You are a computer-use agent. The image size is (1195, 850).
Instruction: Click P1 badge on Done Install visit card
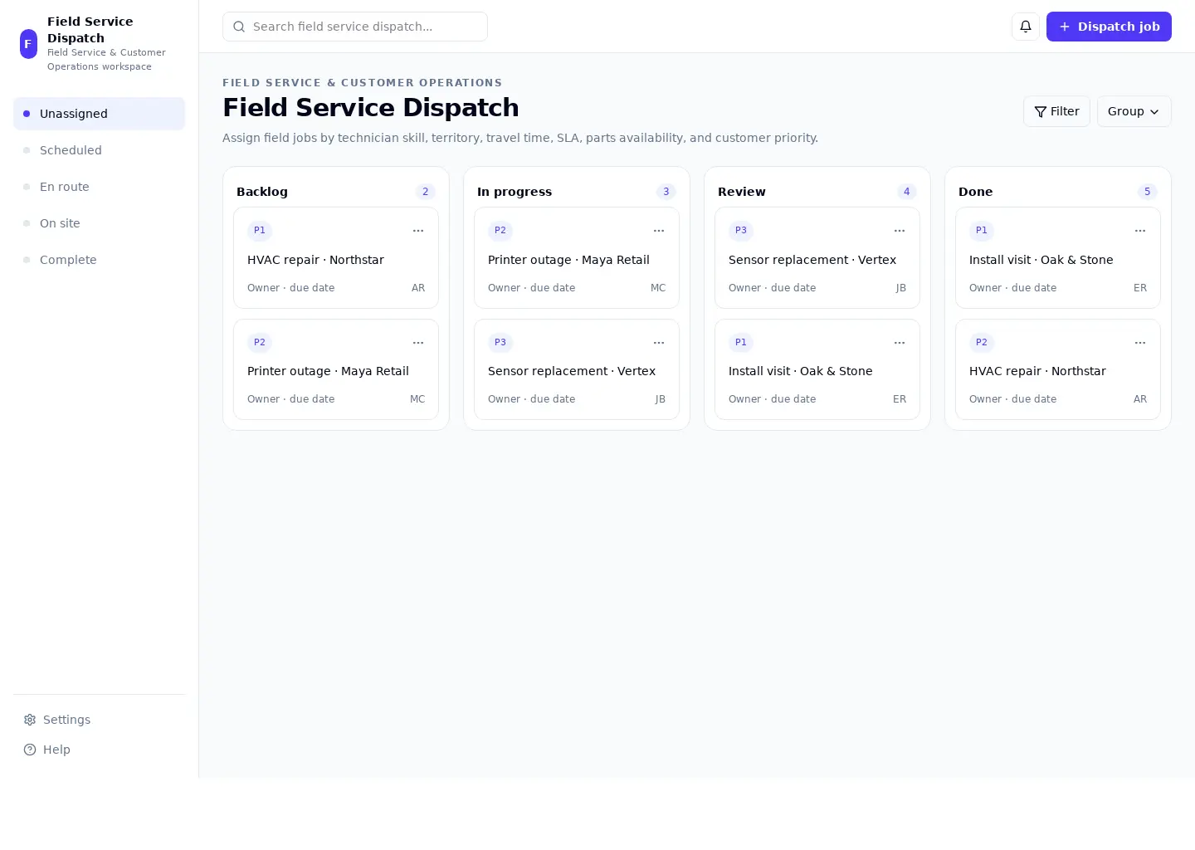click(x=982, y=231)
